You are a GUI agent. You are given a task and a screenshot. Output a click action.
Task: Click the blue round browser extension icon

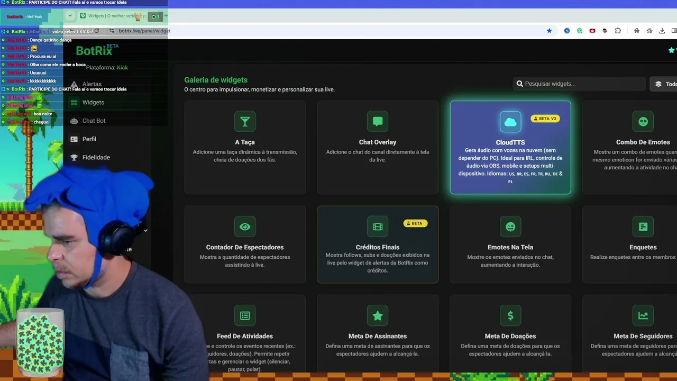click(x=567, y=31)
